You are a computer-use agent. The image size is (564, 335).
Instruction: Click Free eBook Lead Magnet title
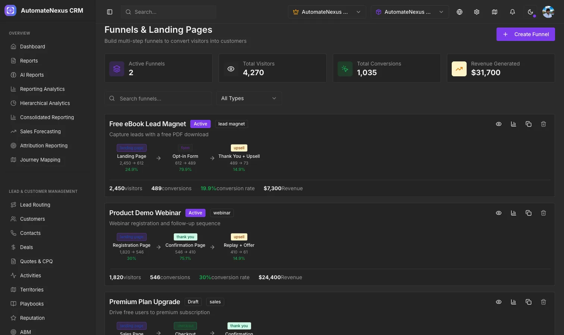coord(147,124)
